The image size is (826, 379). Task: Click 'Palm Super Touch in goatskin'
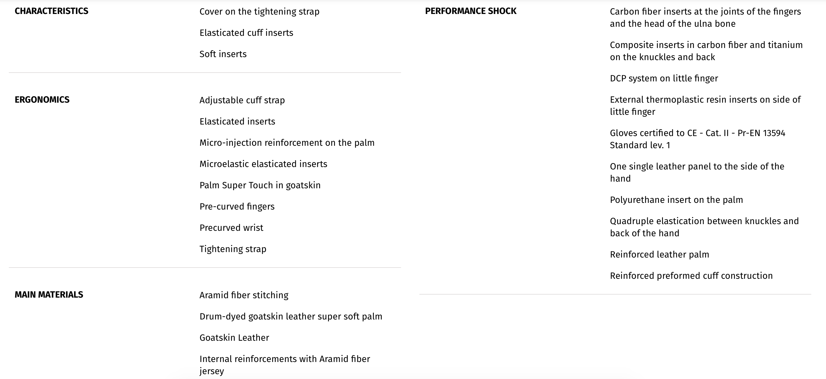[x=260, y=185]
